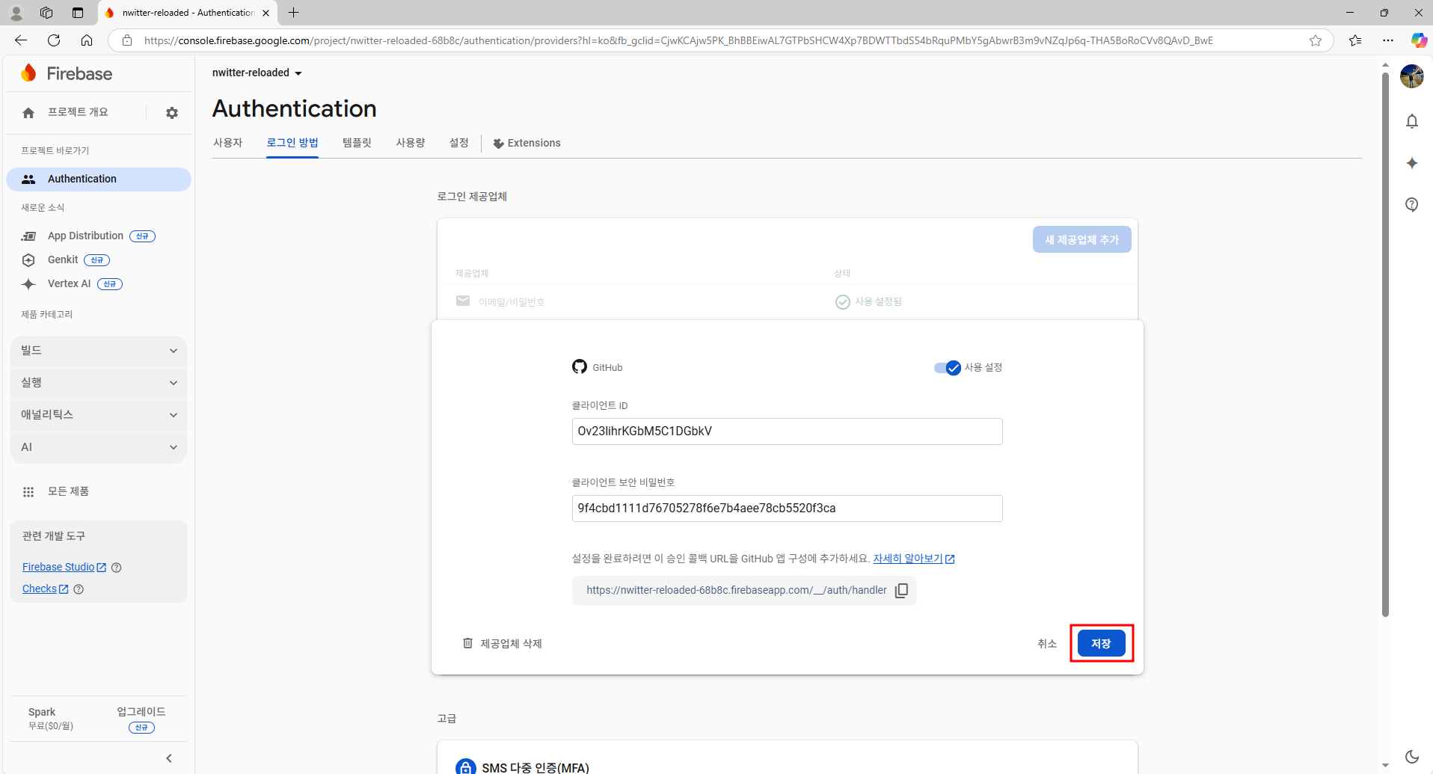1433x774 pixels.
Task: Close the nwitter-reloaded browser tab
Action: coord(266,13)
